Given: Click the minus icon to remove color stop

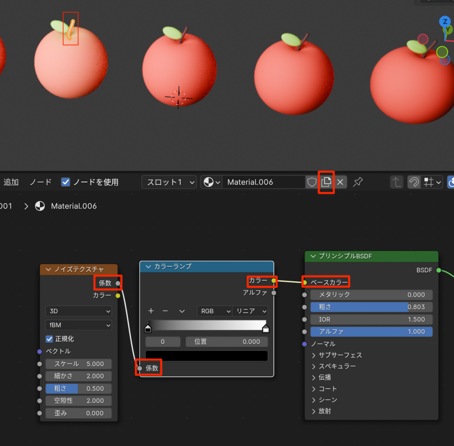Looking at the screenshot, I should tap(165, 311).
